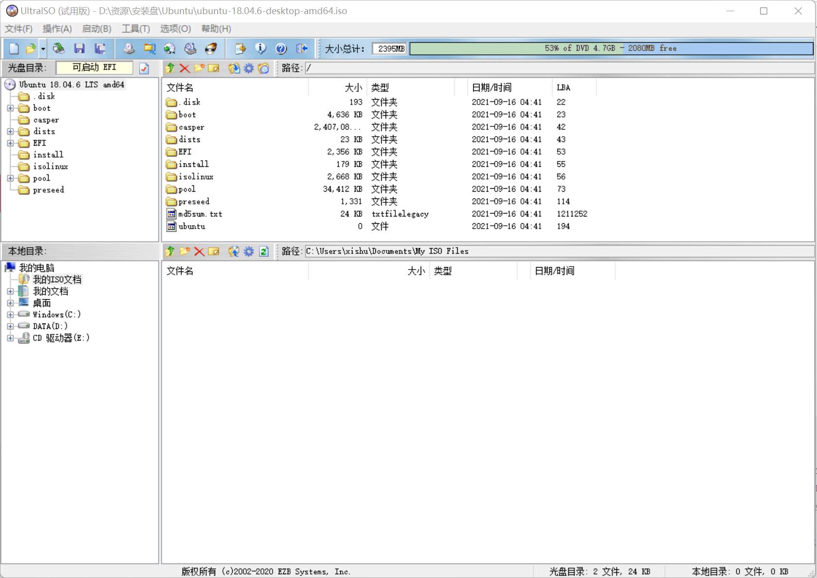Open an image file with the folder icon
817x578 pixels.
point(30,48)
